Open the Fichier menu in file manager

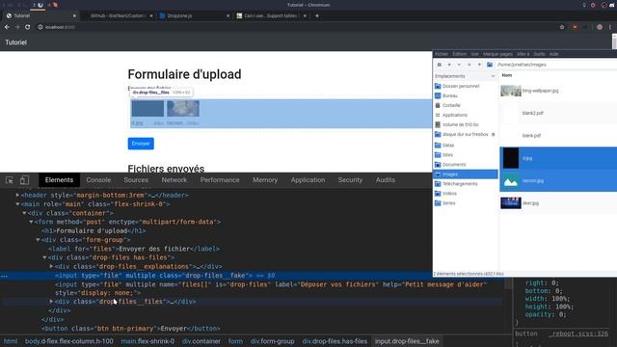coord(442,54)
